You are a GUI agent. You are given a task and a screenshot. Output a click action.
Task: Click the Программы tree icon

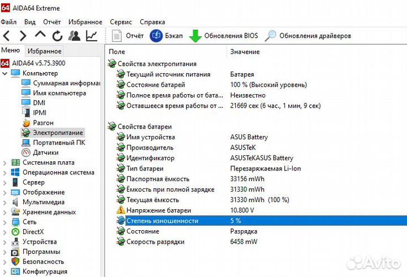15,252
